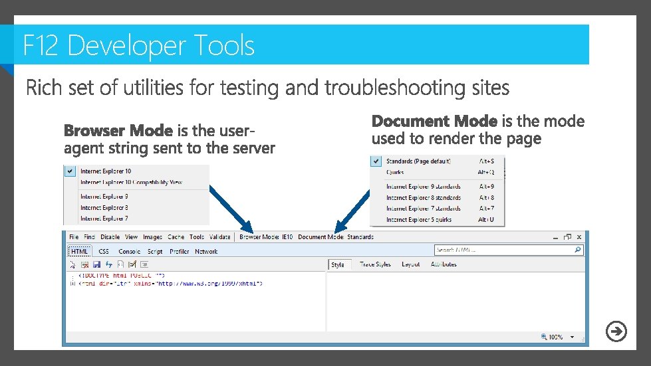Select the <!DOCTYPE html PUBLIC line
The image size is (651, 366).
(x=122, y=275)
